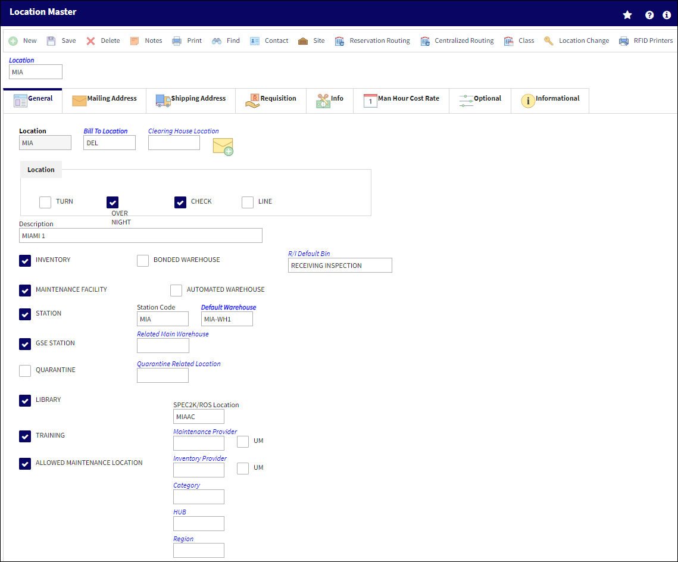This screenshot has height=562, width=678.
Task: Click the Description field MIAMI 1
Action: pyautogui.click(x=140, y=236)
